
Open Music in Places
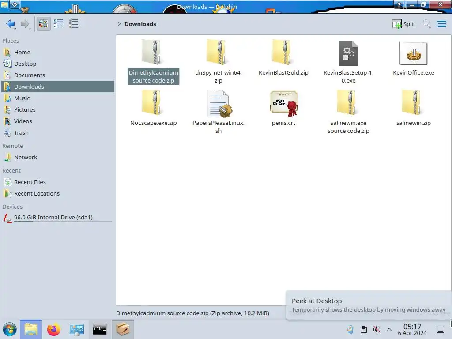coord(57,98)
